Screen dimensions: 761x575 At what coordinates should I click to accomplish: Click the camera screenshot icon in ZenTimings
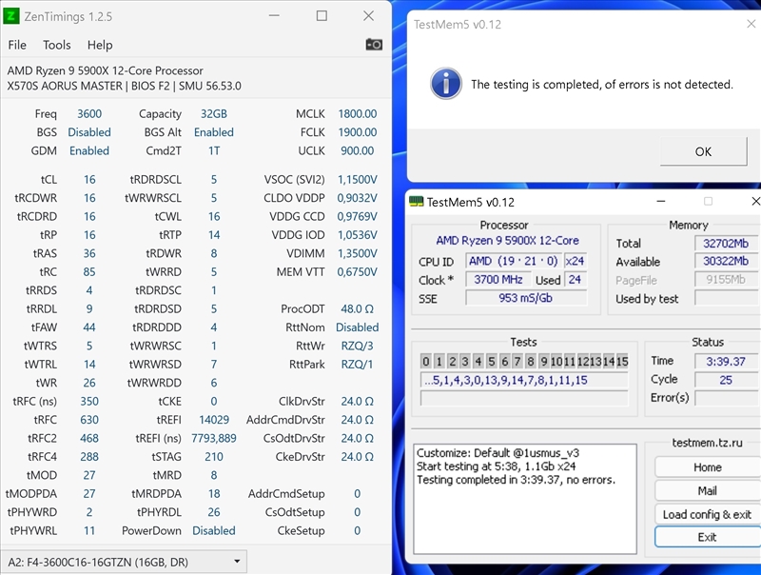click(x=374, y=45)
